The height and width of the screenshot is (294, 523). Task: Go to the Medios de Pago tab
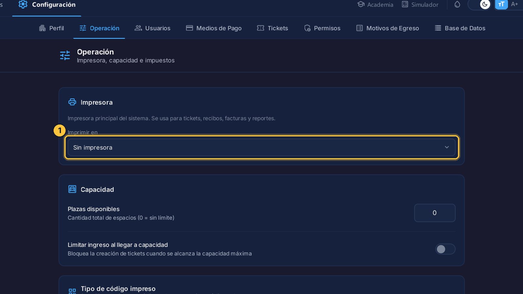[x=214, y=28]
